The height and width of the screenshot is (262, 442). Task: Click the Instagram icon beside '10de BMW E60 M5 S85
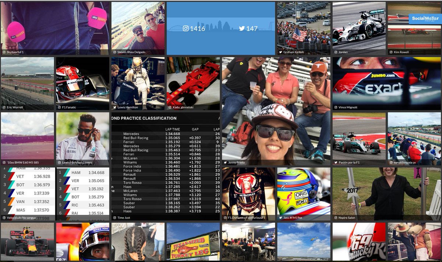(4, 163)
